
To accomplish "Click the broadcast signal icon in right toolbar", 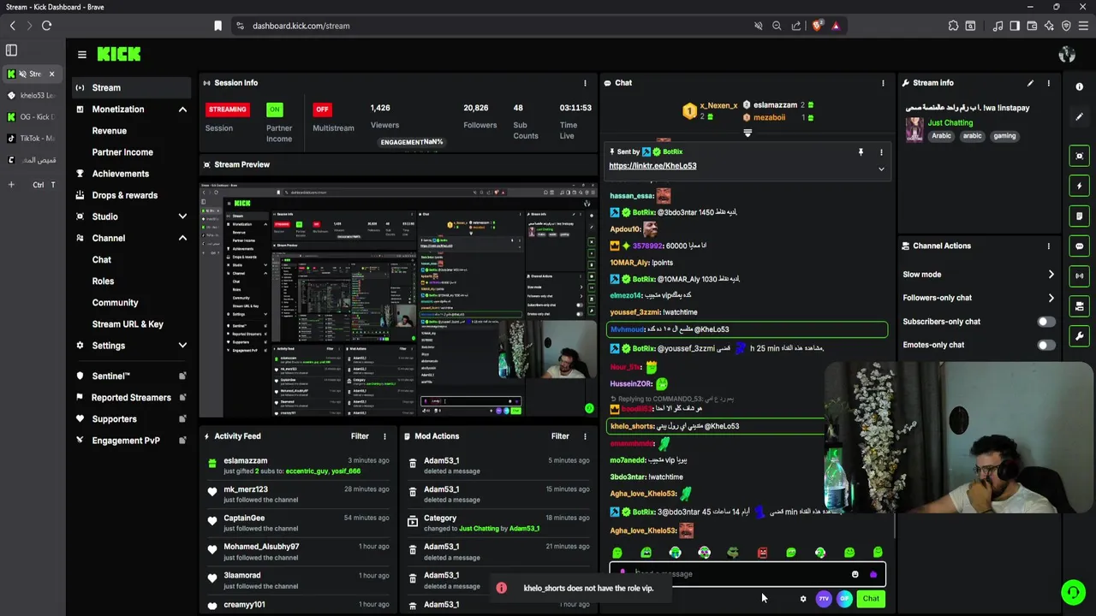I will tap(1079, 275).
